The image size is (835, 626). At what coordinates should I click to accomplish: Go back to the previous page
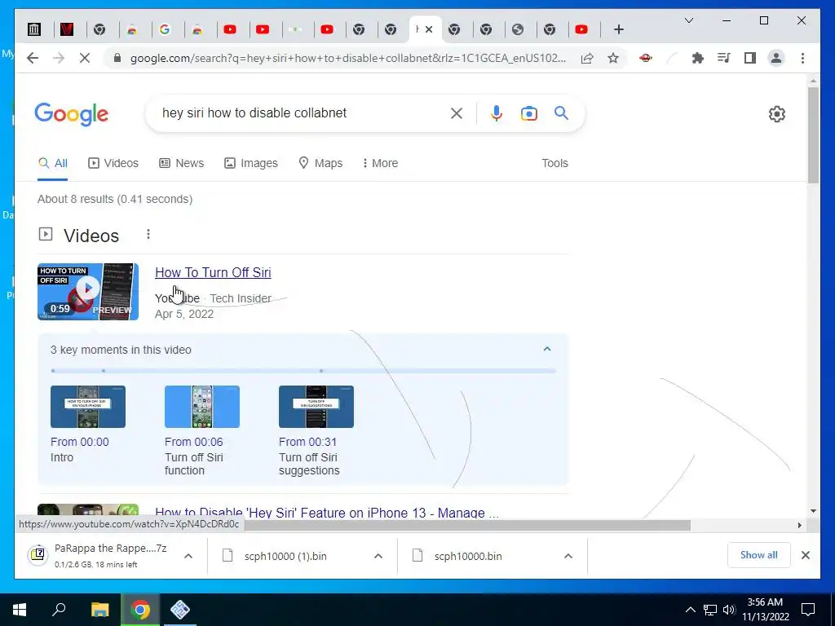33,58
